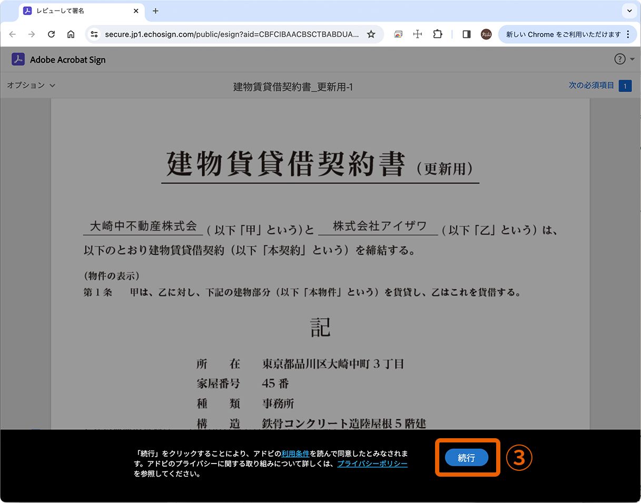
Task: Click the 株式会社アイザワ field text
Action: pos(379,226)
